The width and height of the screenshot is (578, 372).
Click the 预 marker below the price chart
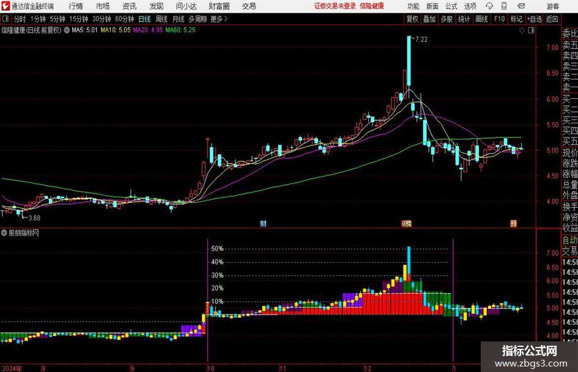coord(514,224)
